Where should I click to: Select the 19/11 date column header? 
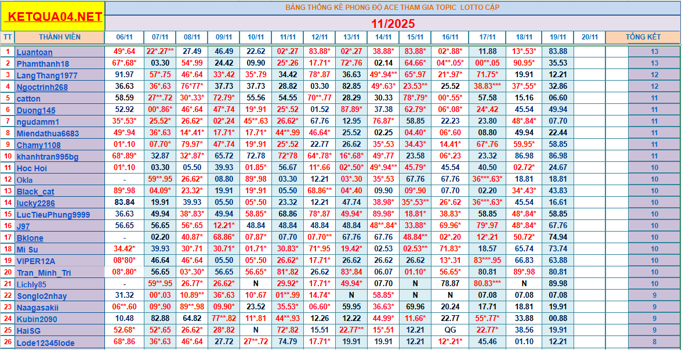[x=557, y=37]
